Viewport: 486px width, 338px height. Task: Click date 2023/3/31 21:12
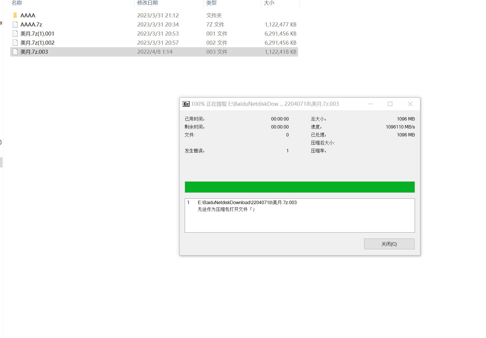pos(158,15)
